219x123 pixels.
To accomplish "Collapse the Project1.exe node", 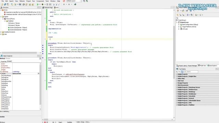I will pyautogui.click(x=177, y=22).
